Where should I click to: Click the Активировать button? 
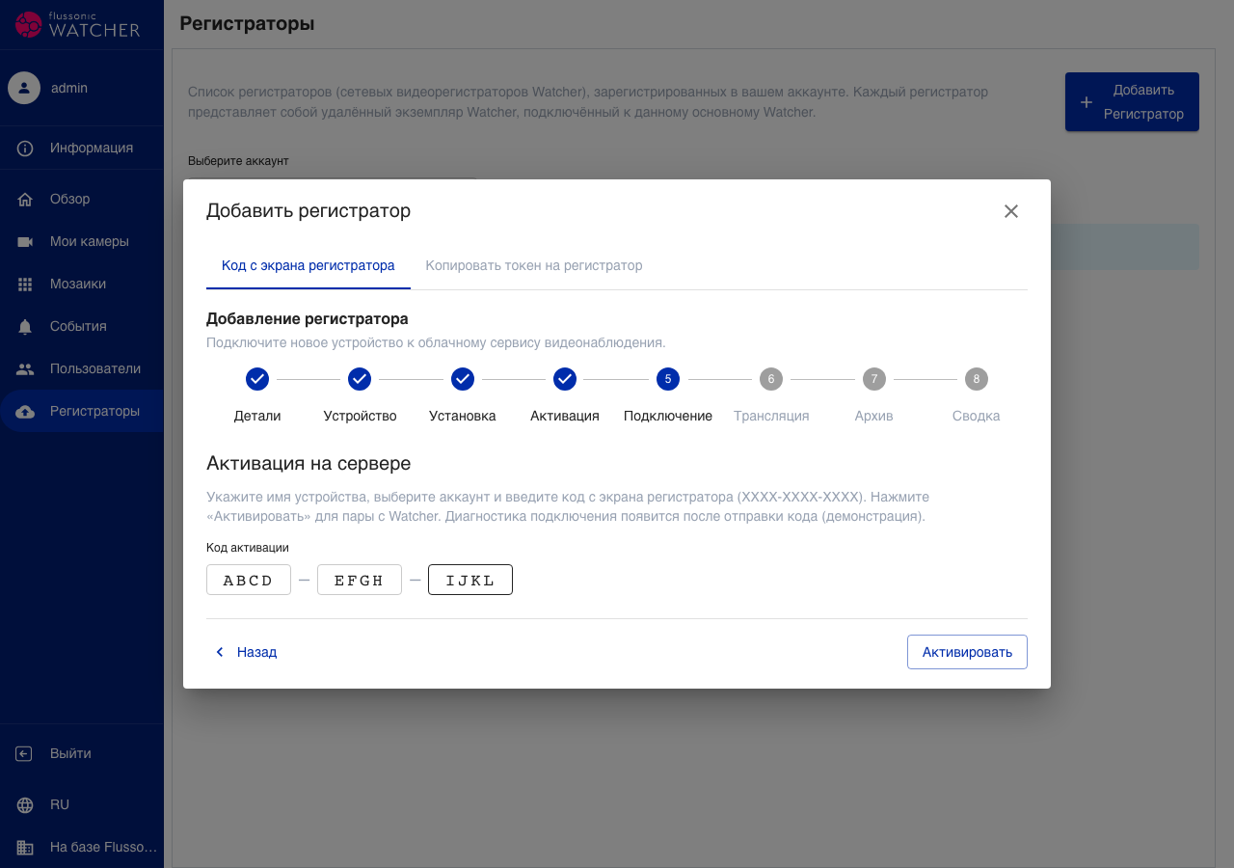click(x=967, y=652)
